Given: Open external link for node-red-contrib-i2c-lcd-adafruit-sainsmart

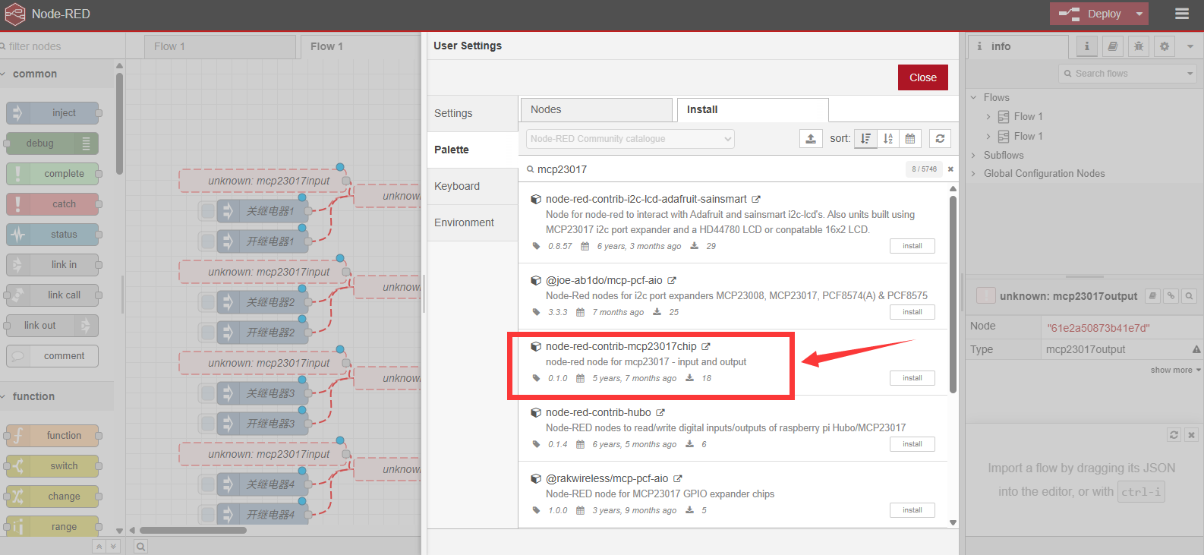Looking at the screenshot, I should tap(756, 199).
